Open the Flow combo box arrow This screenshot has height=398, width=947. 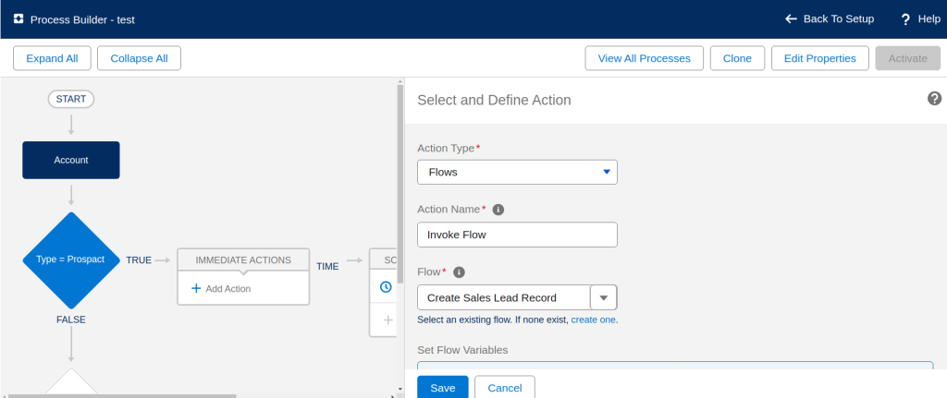pos(603,297)
